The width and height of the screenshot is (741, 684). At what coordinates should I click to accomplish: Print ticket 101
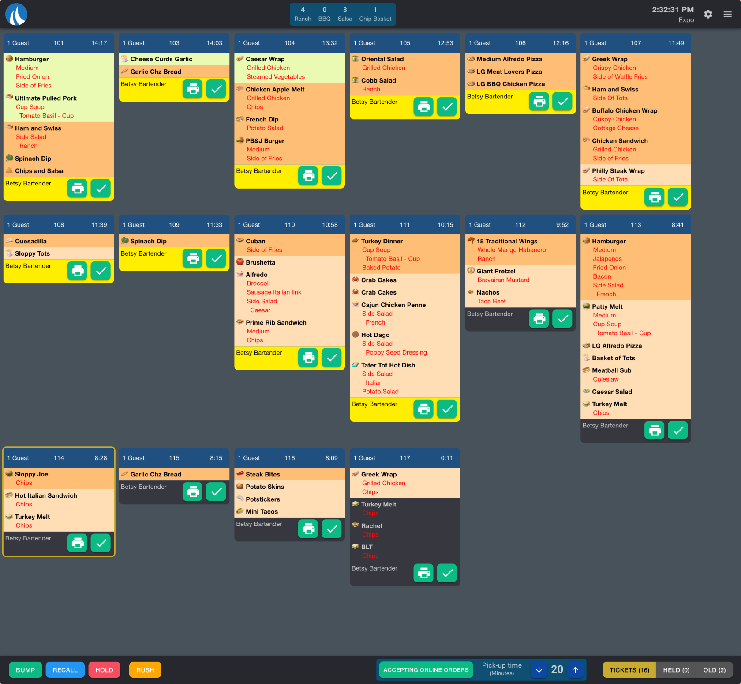[77, 189]
